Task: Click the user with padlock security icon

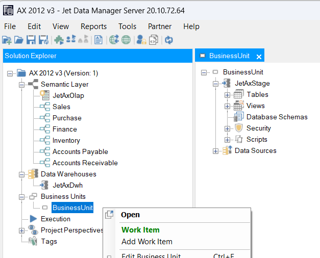Action: 141,40
